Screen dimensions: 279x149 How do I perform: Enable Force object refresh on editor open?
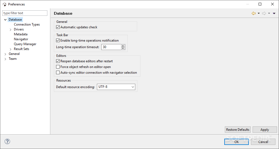(58, 67)
